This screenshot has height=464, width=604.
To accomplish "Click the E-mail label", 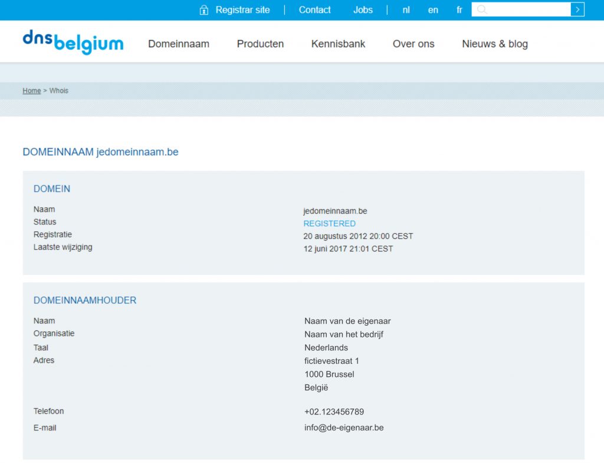I will [x=45, y=427].
